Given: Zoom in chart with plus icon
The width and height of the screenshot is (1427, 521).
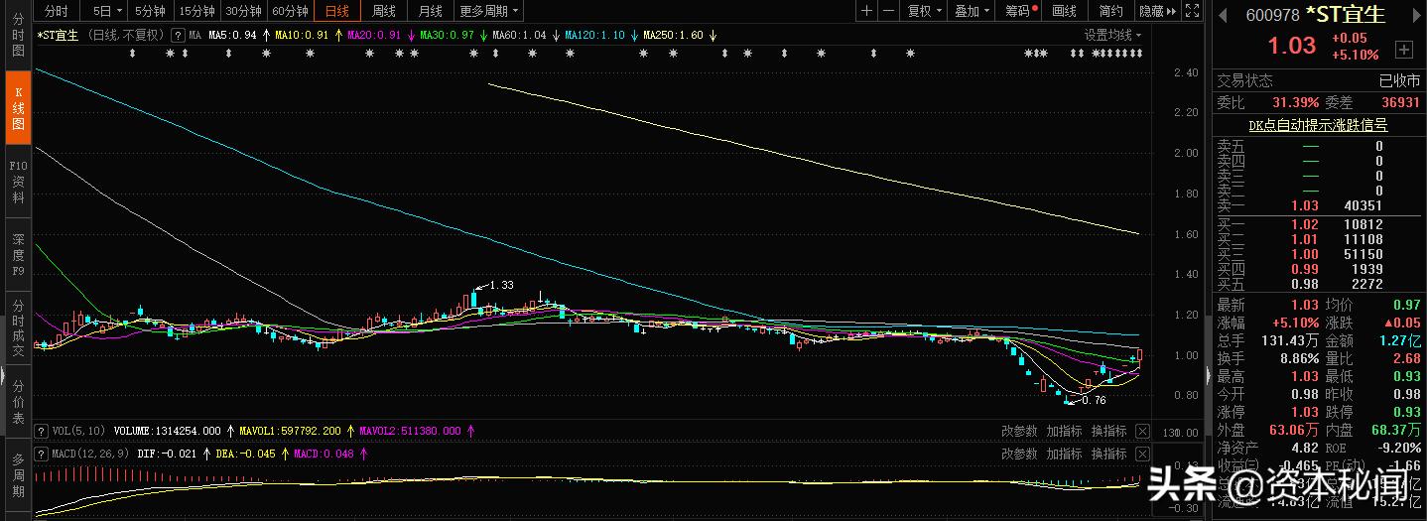Looking at the screenshot, I should tap(866, 11).
